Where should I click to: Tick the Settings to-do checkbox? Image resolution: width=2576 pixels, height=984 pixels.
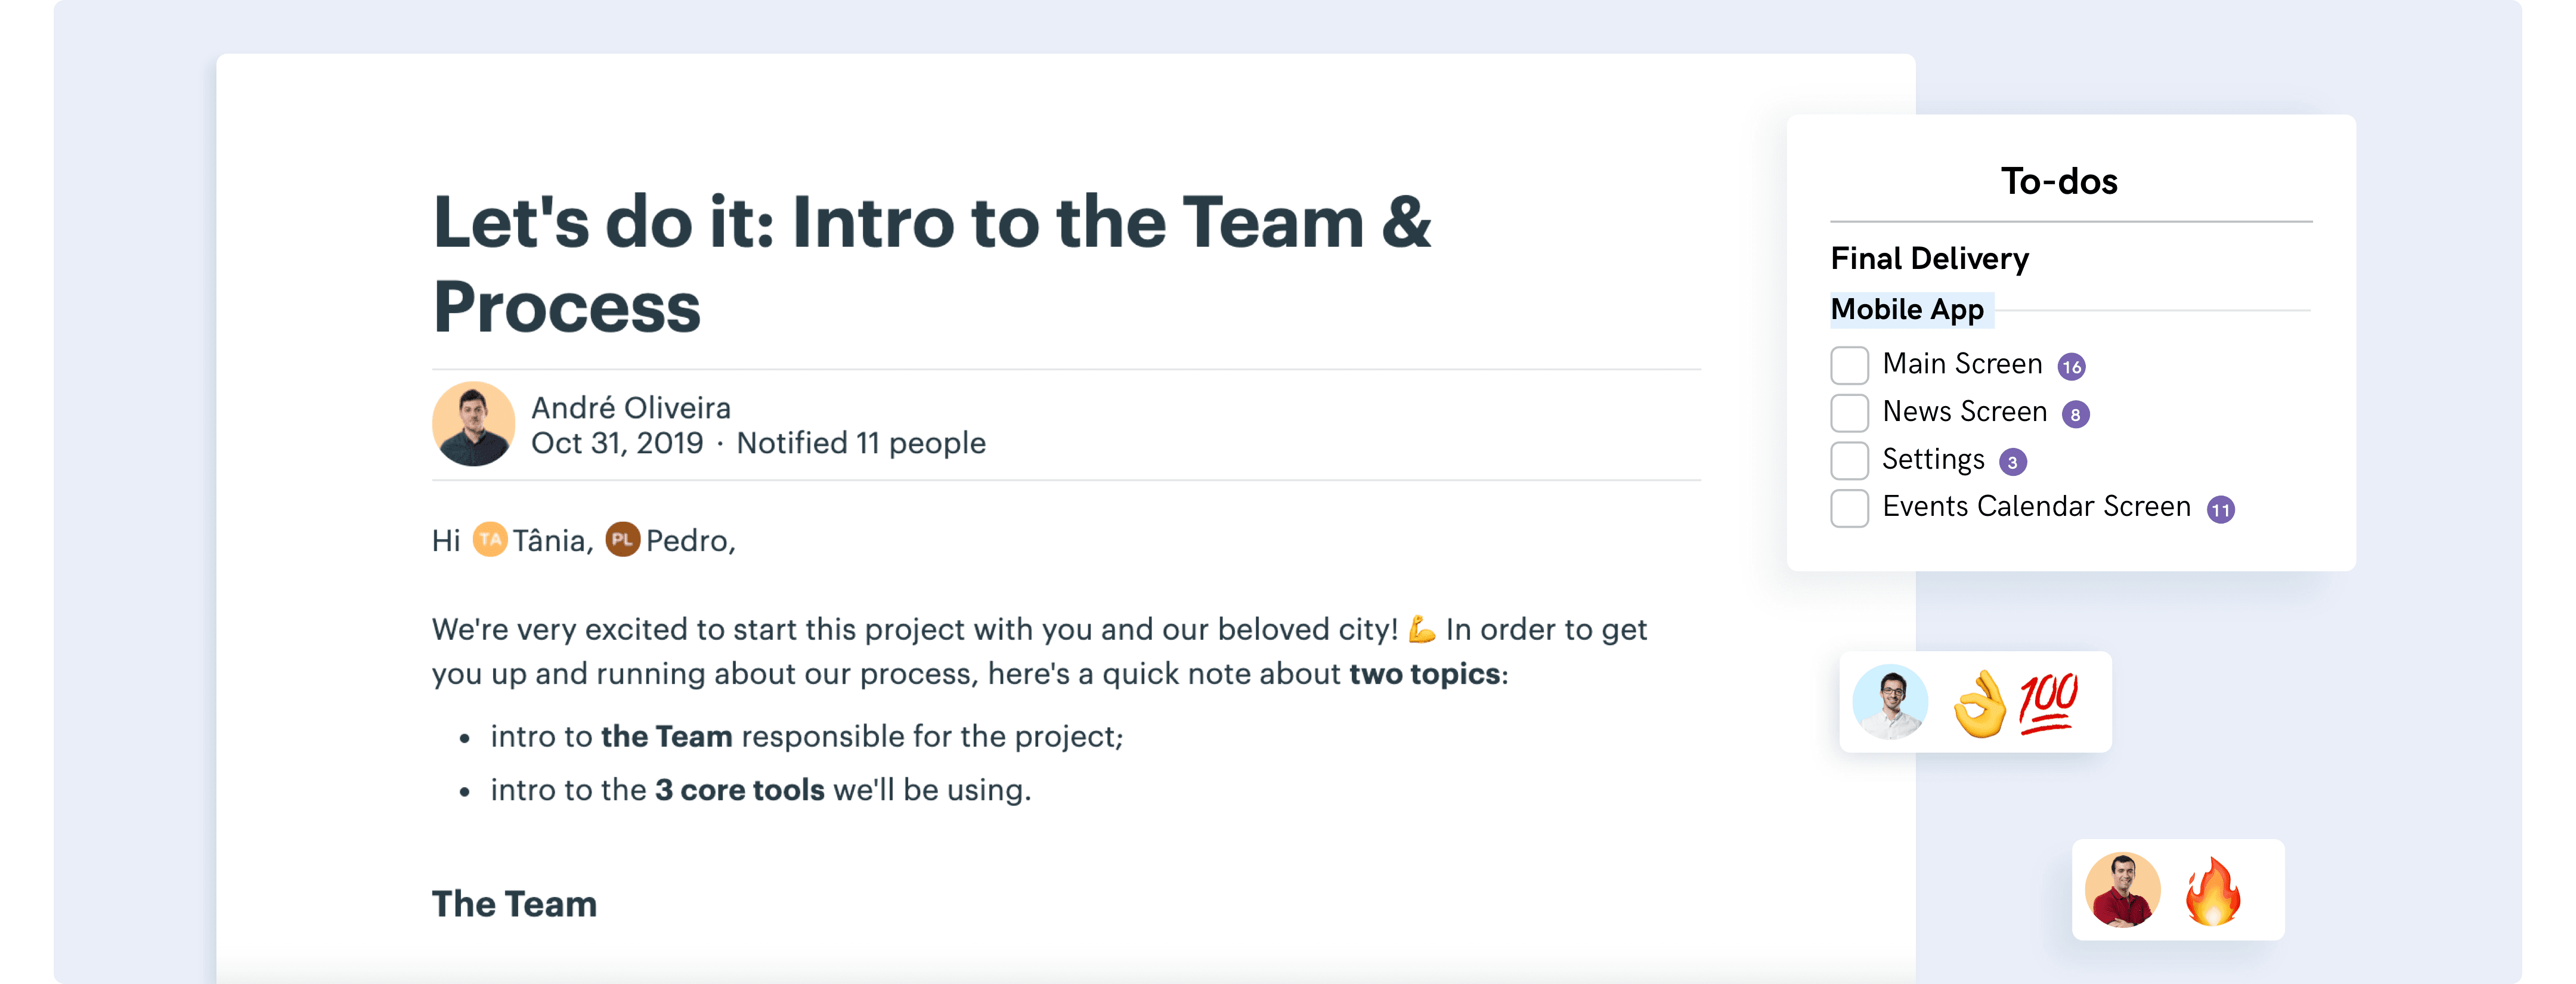click(1849, 460)
